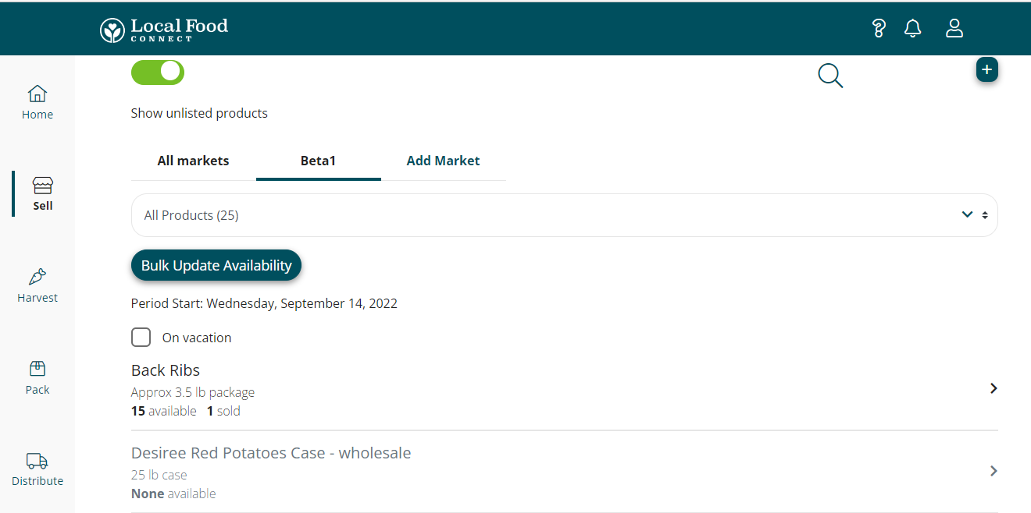Open the Home section from sidebar
The image size is (1031, 513).
pyautogui.click(x=37, y=101)
